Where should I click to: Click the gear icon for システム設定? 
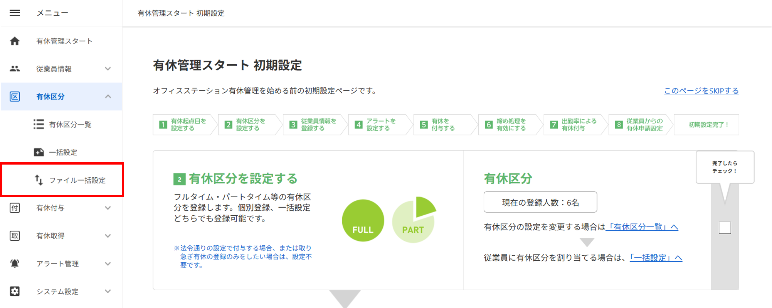pyautogui.click(x=15, y=291)
